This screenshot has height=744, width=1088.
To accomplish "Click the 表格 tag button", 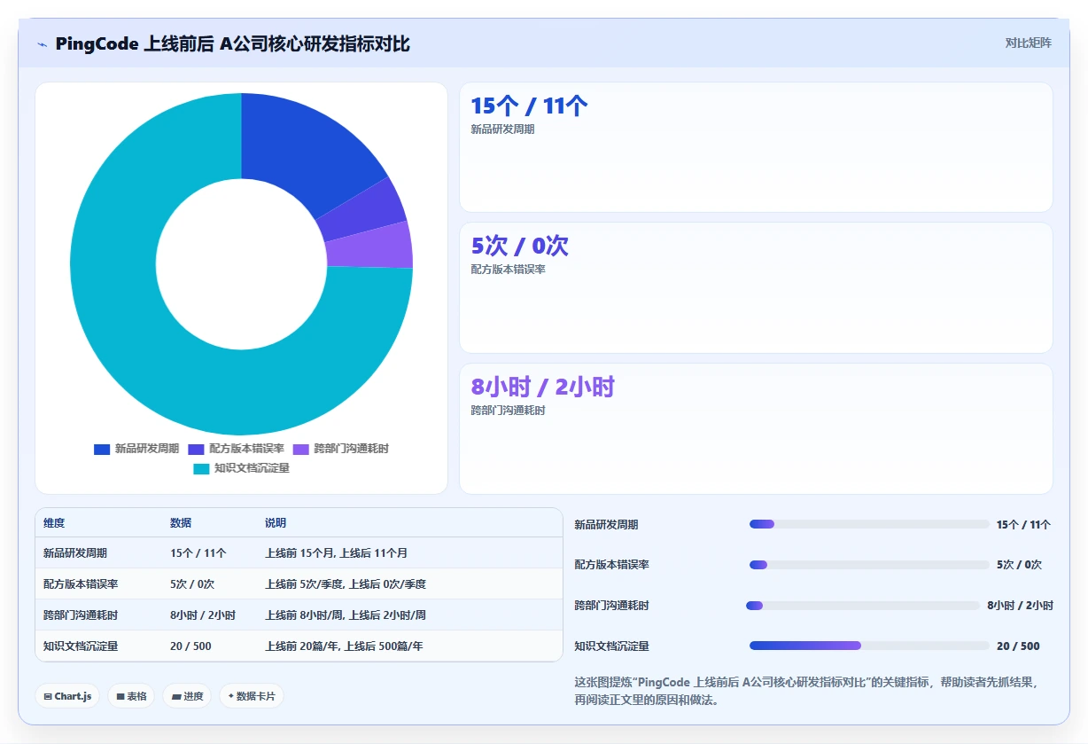I will click(x=131, y=696).
